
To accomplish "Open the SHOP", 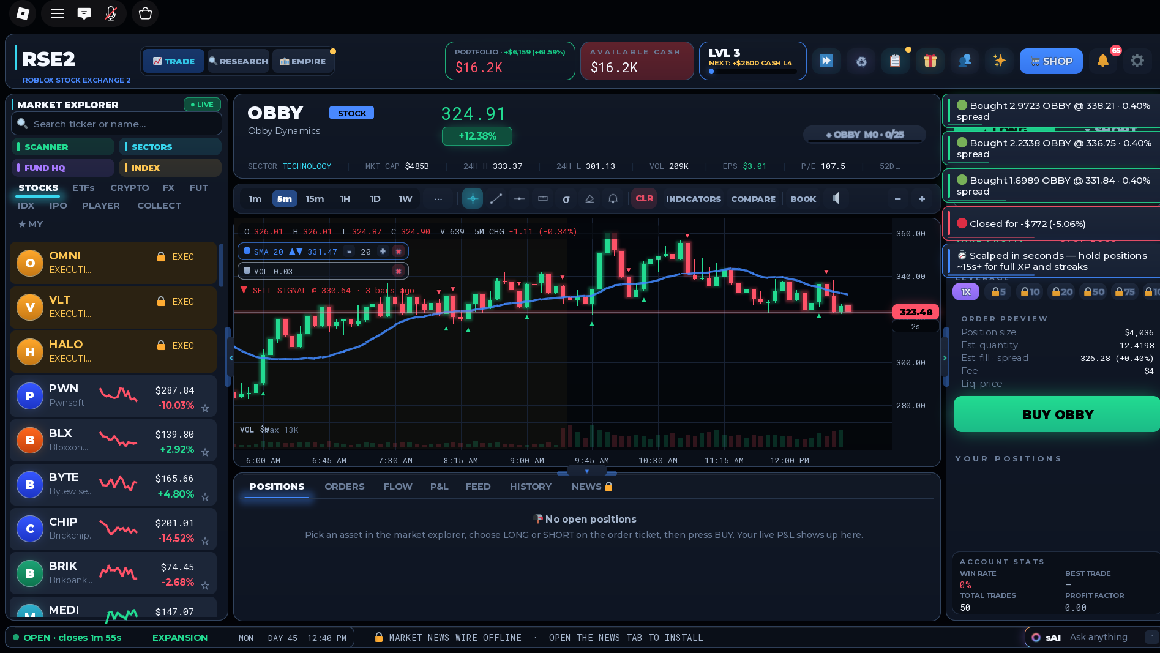I will point(1051,61).
